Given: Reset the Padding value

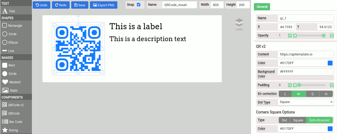Looking at the screenshot, I should 332,85.
